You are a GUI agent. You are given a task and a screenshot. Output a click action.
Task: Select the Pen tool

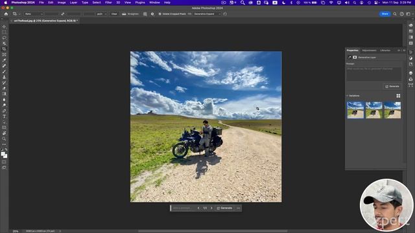[x=4, y=111]
